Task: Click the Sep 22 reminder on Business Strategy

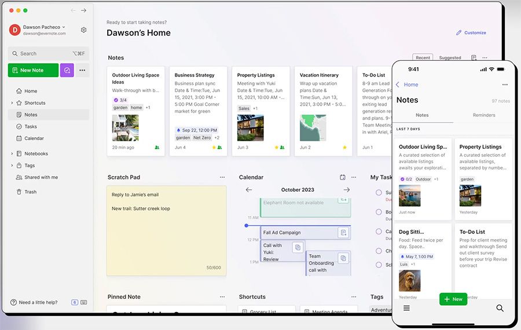Action: [x=197, y=130]
